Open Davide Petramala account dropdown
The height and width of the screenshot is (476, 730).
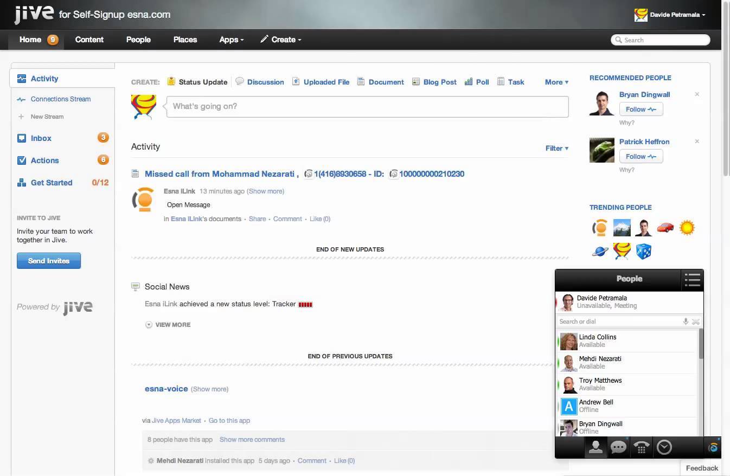click(677, 15)
